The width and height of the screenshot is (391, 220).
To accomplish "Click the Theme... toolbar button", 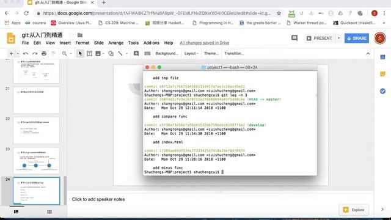I will tap(211, 53).
